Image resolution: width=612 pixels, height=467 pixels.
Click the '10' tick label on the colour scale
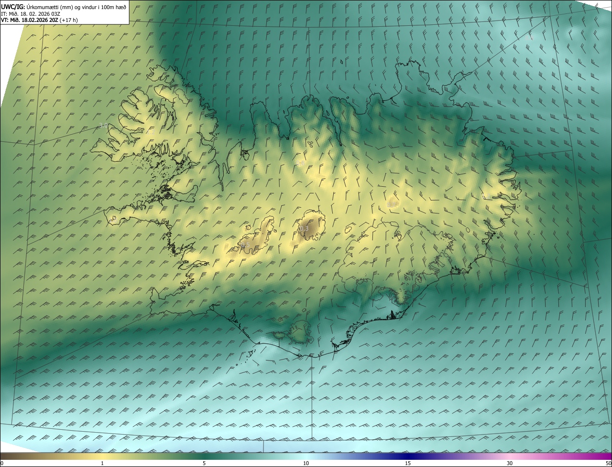[x=306, y=463]
